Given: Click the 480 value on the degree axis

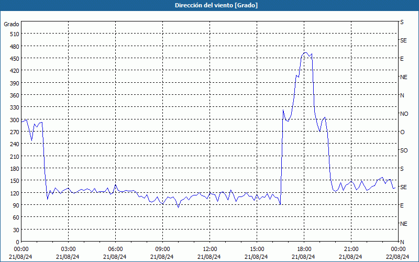Looking at the screenshot, I should pyautogui.click(x=15, y=46).
